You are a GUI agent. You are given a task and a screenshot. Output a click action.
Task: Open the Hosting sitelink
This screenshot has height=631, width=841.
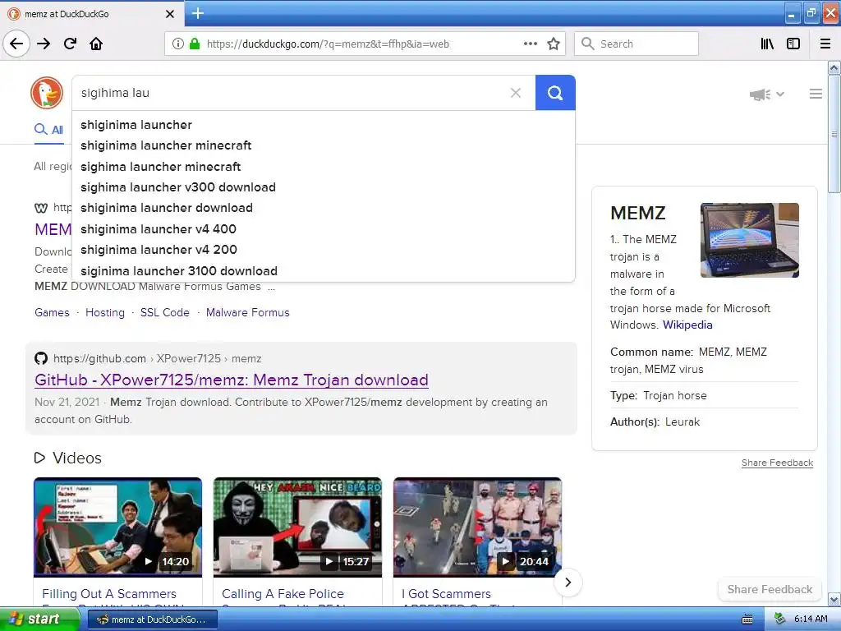105,312
